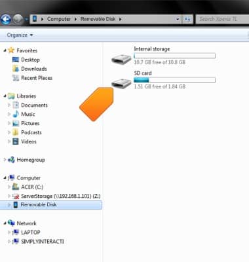Expand the Homegroup node
Screen dimensions: 249x262
pos(5,160)
